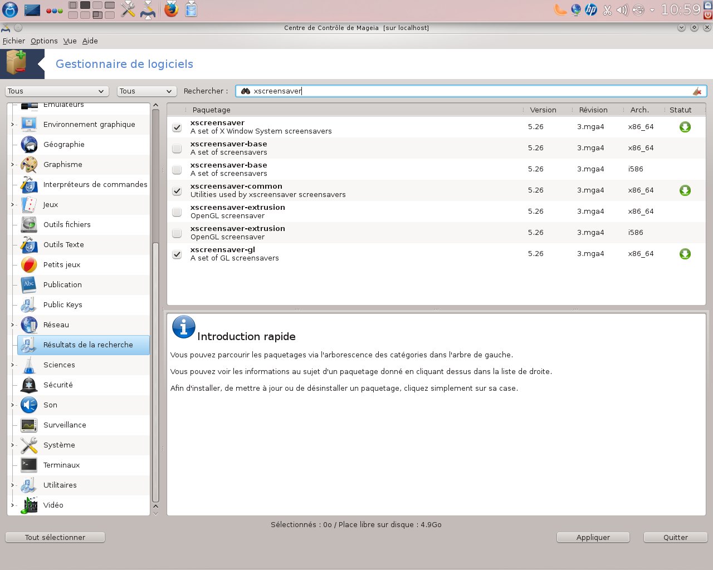Click the install status icon for xscreensaver-gl
Image resolution: width=713 pixels, height=570 pixels.
(685, 254)
